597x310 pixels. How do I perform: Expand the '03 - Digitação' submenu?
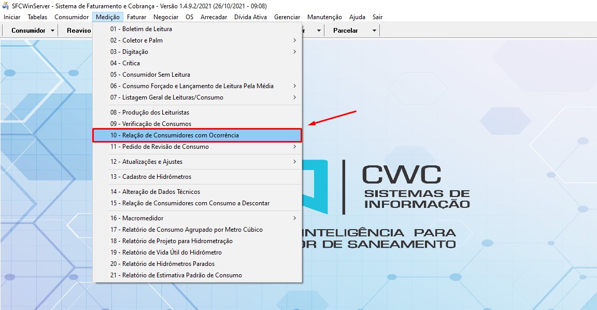click(294, 51)
